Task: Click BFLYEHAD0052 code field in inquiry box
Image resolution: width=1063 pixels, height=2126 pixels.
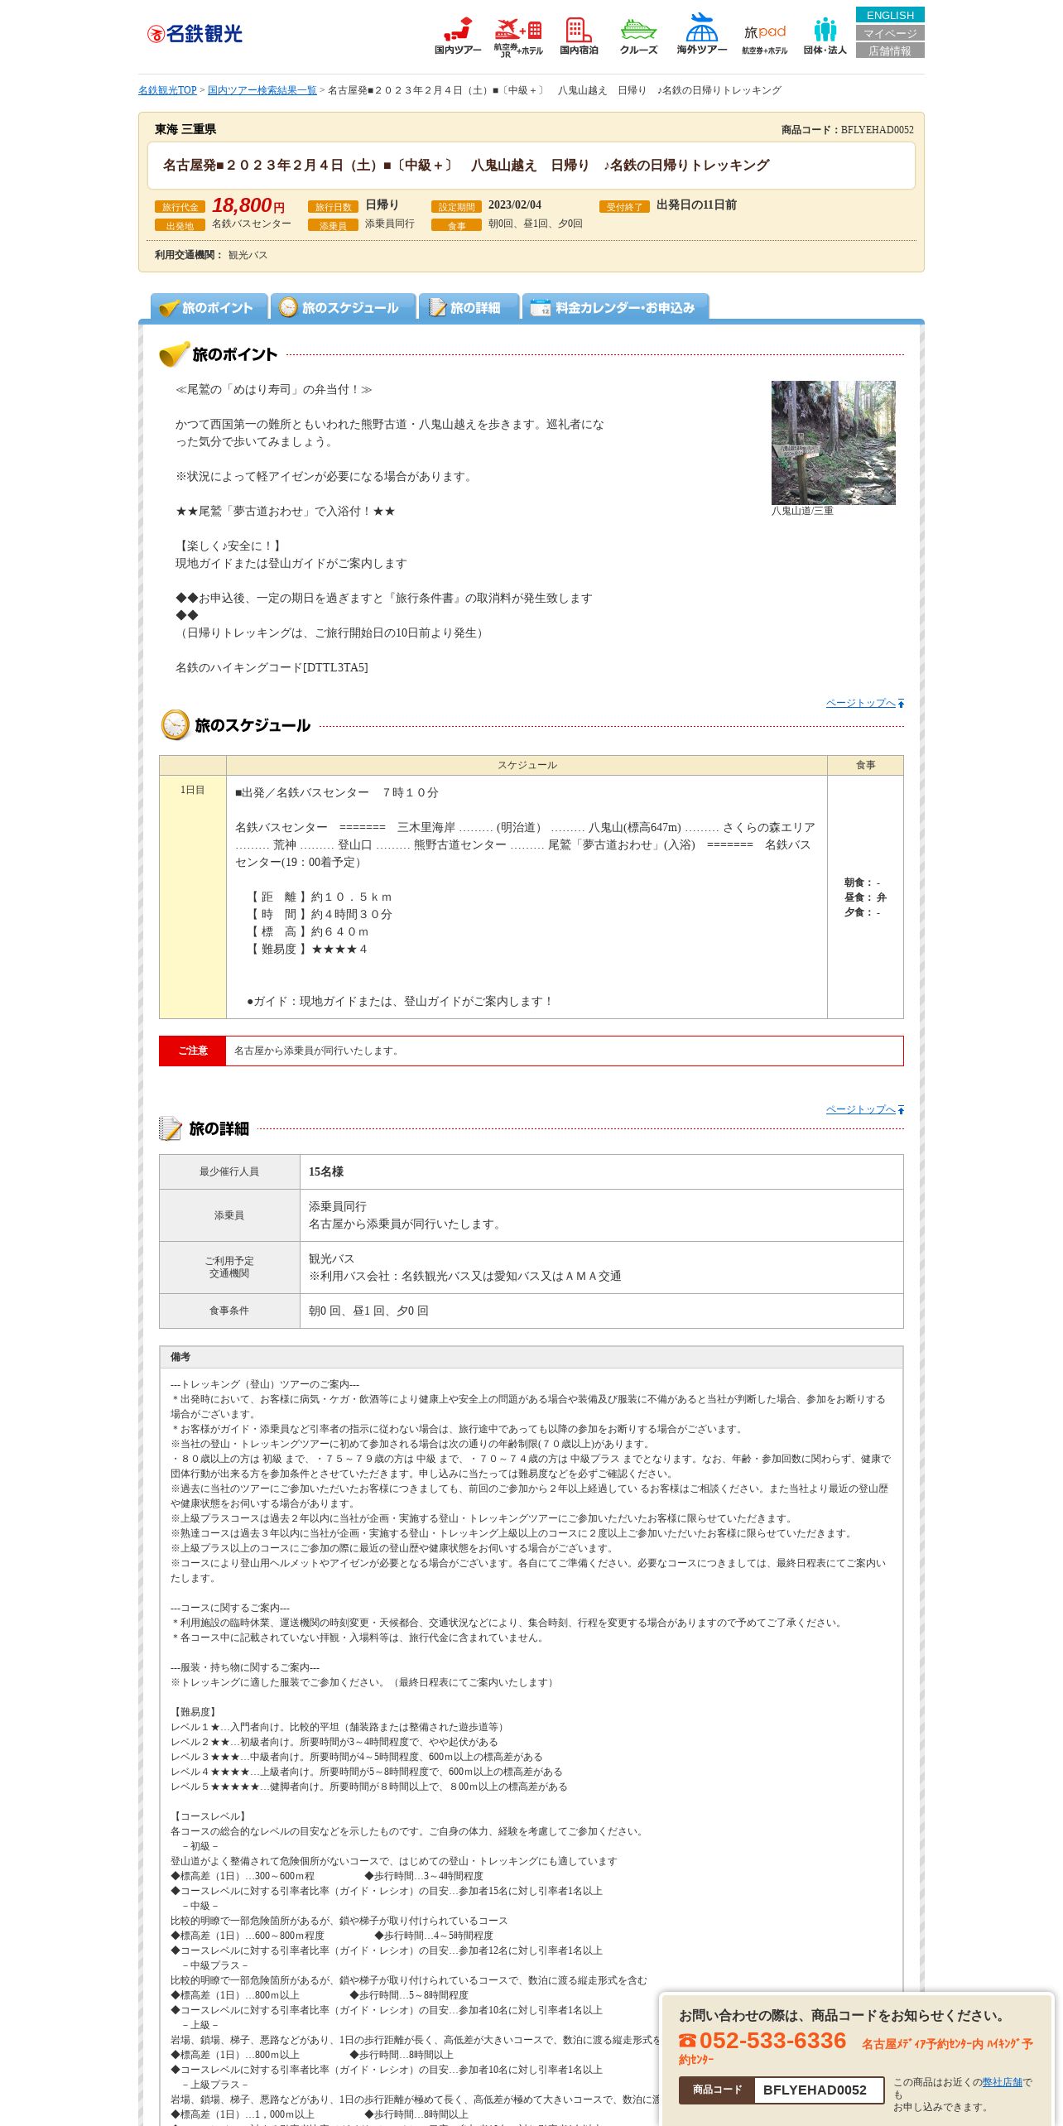Action: pyautogui.click(x=819, y=2090)
